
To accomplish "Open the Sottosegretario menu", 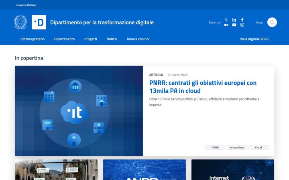I will (33, 39).
